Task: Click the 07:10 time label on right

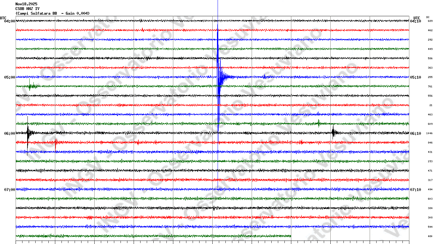Action: (416, 190)
